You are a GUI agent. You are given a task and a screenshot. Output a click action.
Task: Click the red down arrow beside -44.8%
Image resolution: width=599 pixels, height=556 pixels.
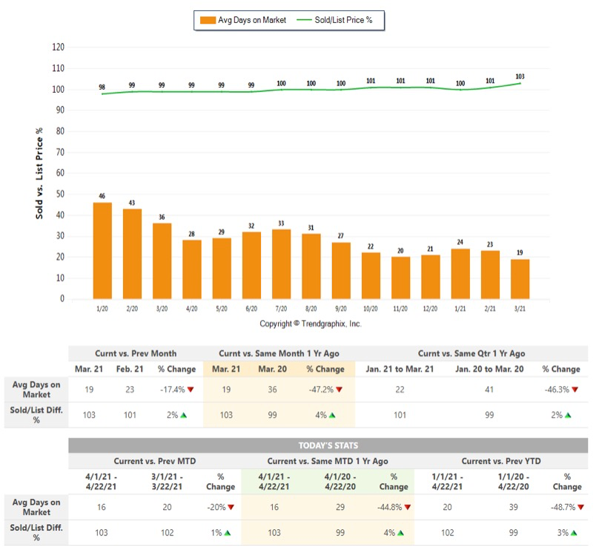407,507
